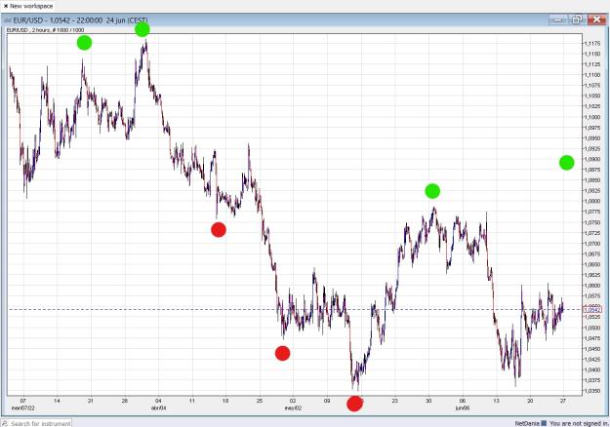Click the abr/04 date label
The width and height of the screenshot is (610, 427).
click(x=158, y=408)
